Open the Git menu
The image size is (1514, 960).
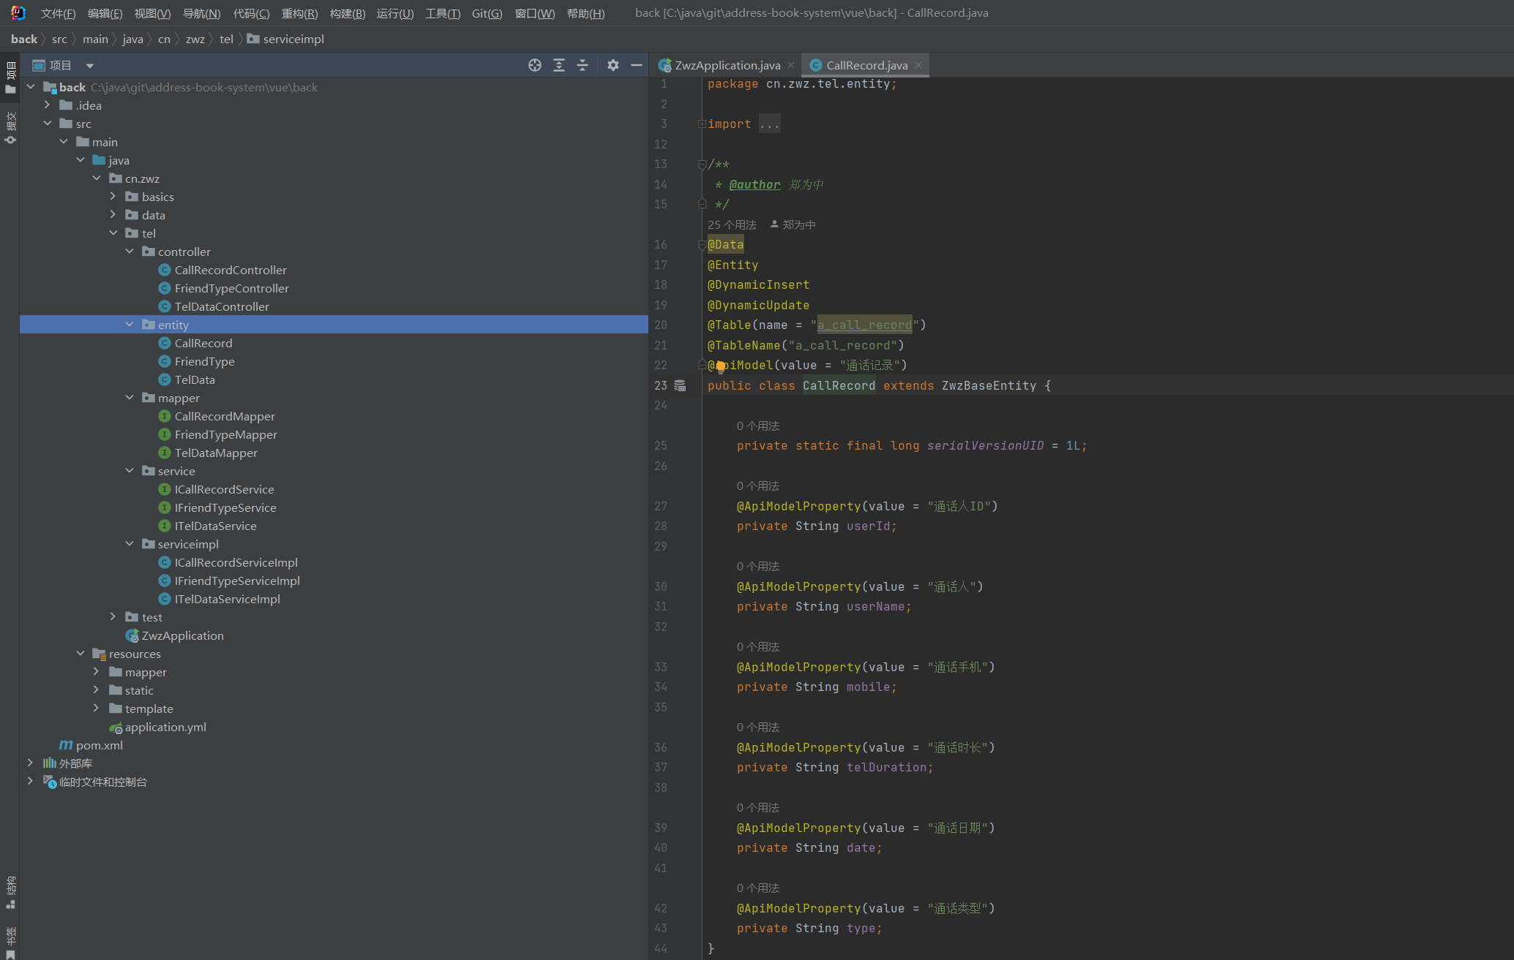[487, 13]
